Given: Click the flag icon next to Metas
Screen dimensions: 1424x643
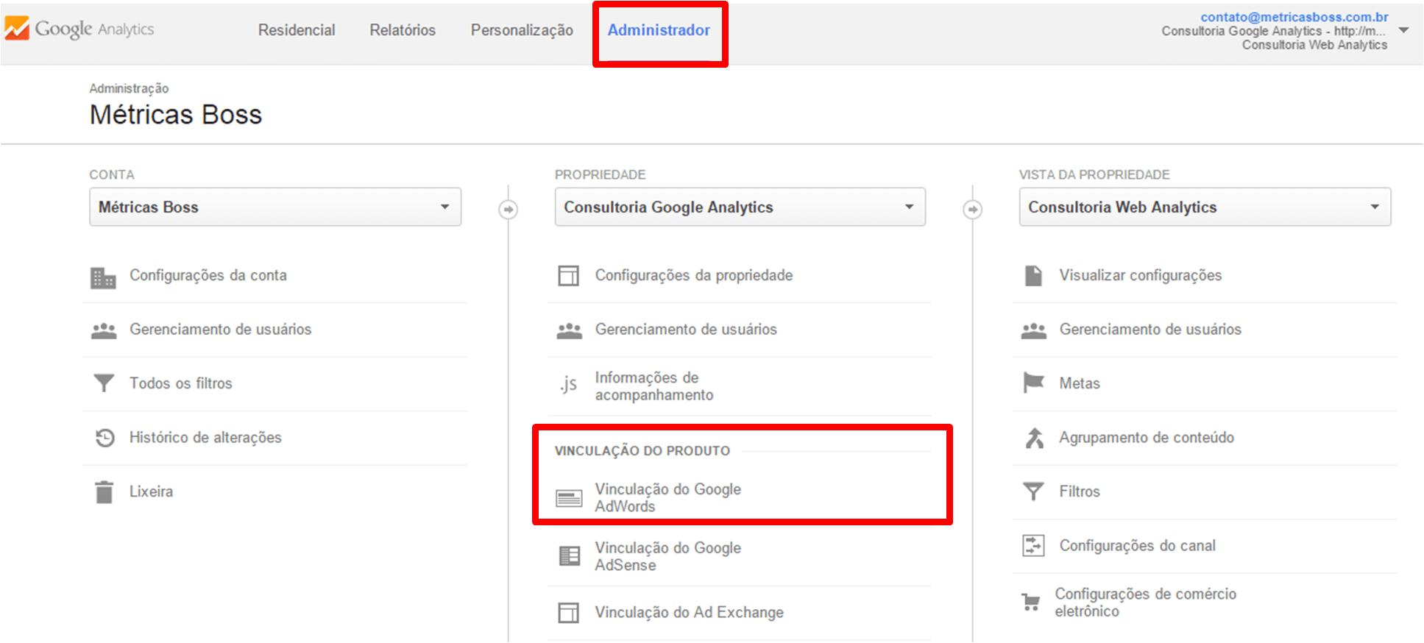Looking at the screenshot, I should click(x=1034, y=383).
